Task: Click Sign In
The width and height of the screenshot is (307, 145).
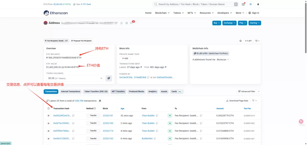Action: click(254, 13)
